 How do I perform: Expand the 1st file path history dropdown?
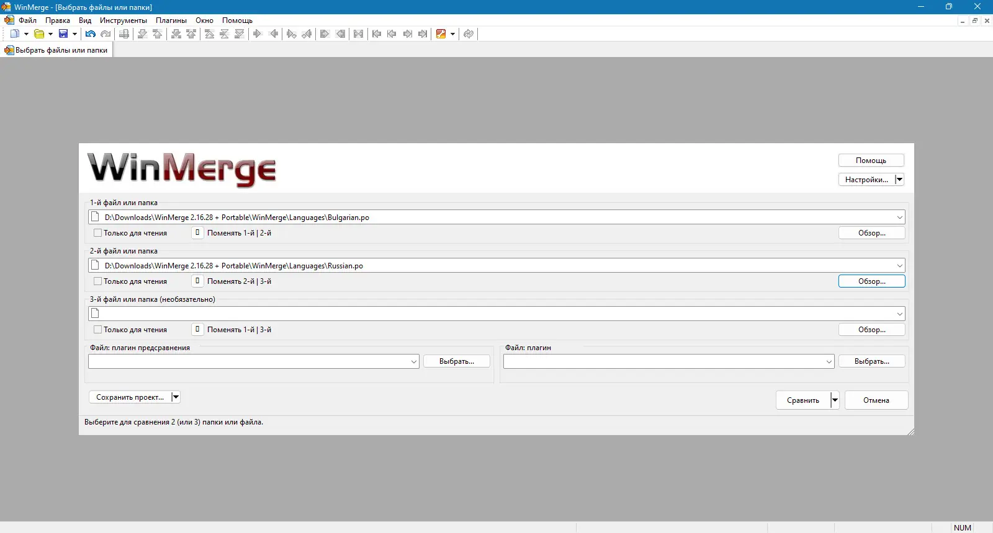click(x=899, y=218)
